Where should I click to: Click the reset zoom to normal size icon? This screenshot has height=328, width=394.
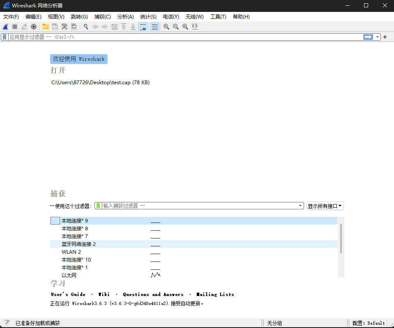pyautogui.click(x=185, y=27)
